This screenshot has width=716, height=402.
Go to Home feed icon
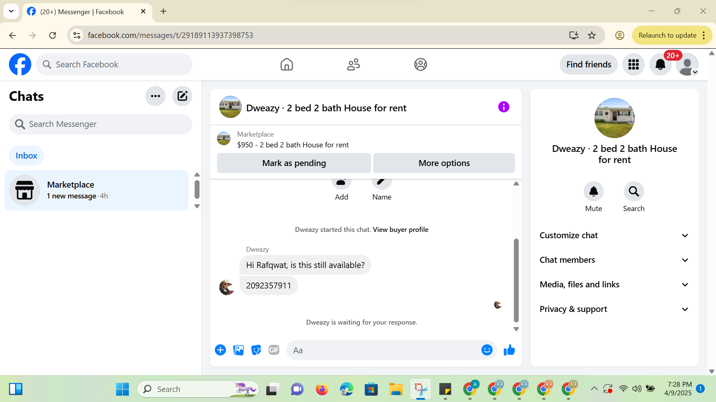(x=286, y=64)
